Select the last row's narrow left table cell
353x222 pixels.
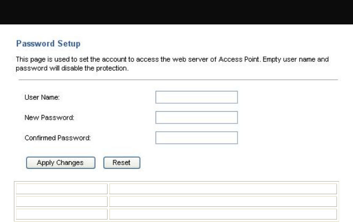click(62, 214)
